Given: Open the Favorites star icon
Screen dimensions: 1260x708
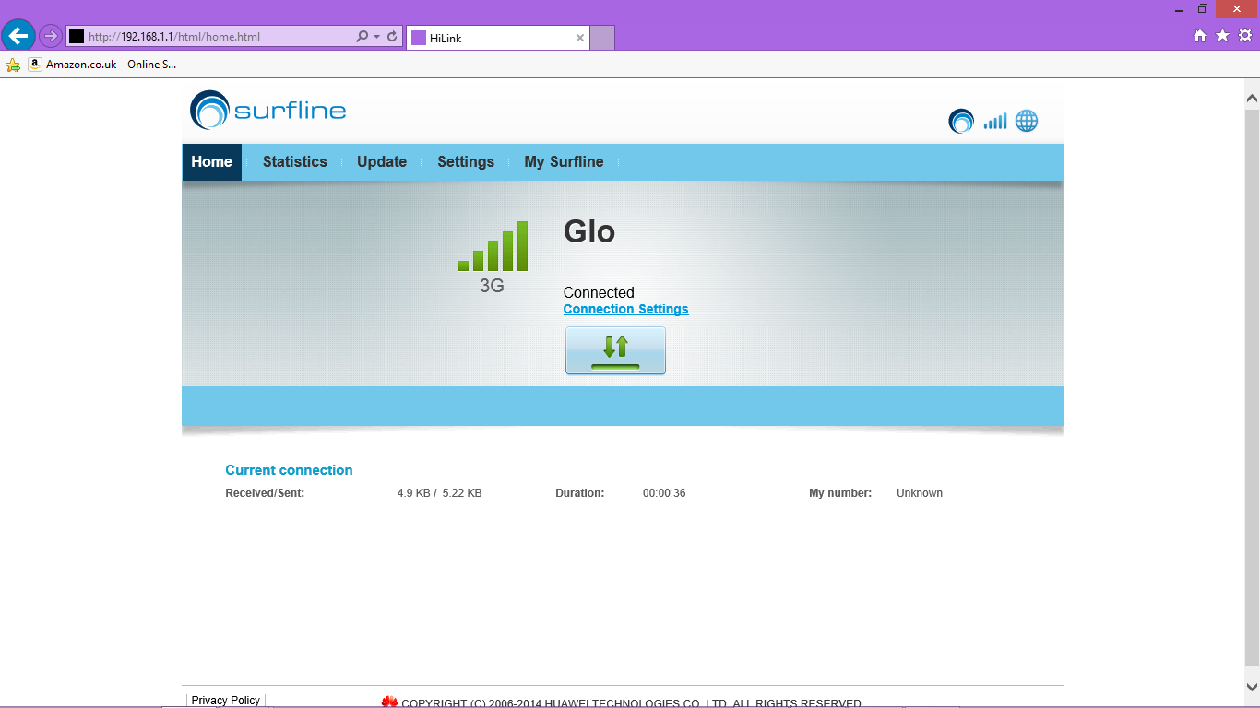Looking at the screenshot, I should [x=1223, y=36].
